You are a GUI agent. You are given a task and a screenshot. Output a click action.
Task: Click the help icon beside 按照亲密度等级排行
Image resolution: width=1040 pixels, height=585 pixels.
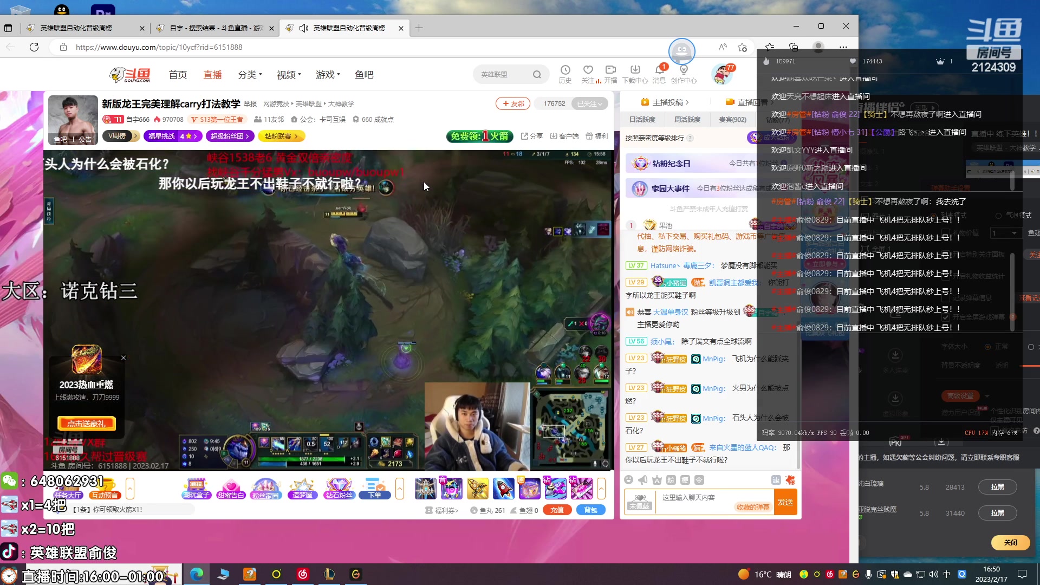(x=690, y=138)
